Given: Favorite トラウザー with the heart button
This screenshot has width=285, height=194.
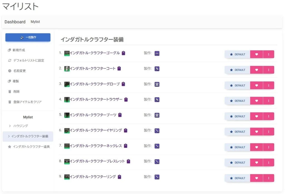Looking at the screenshot, I should 256,101.
